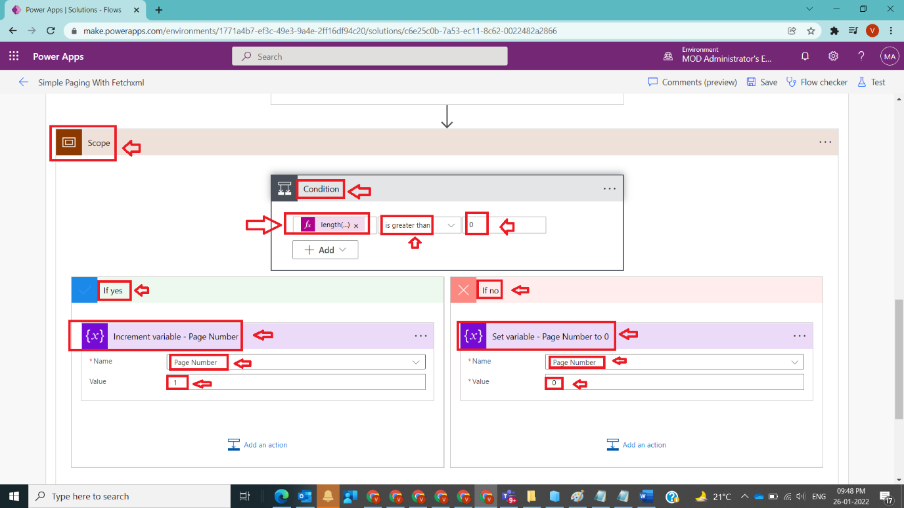Open the Test flow panel
This screenshot has width=904, height=508.
(x=871, y=81)
